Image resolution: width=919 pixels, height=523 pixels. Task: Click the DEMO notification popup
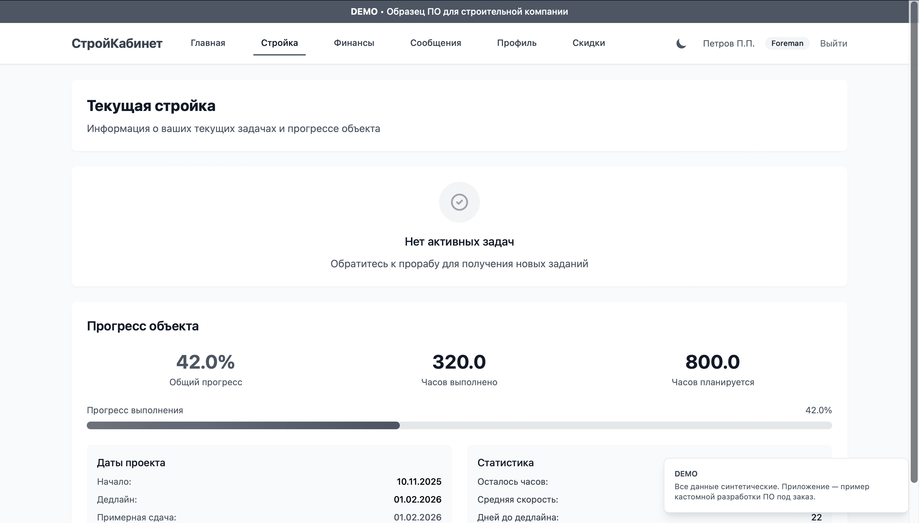point(785,485)
